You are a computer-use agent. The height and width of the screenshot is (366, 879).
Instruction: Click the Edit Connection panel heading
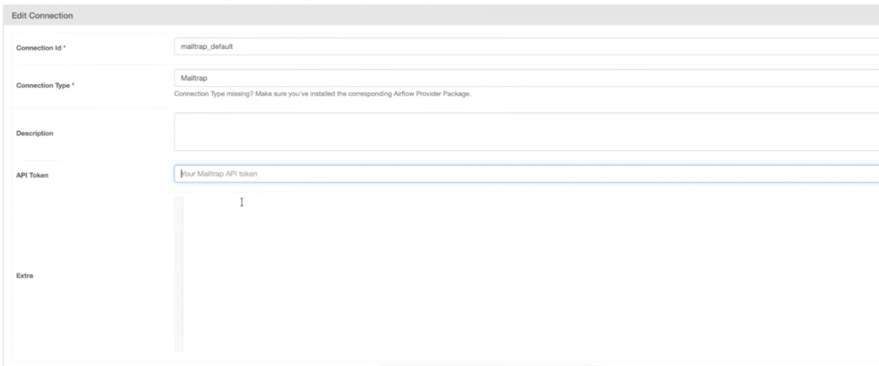tap(42, 15)
